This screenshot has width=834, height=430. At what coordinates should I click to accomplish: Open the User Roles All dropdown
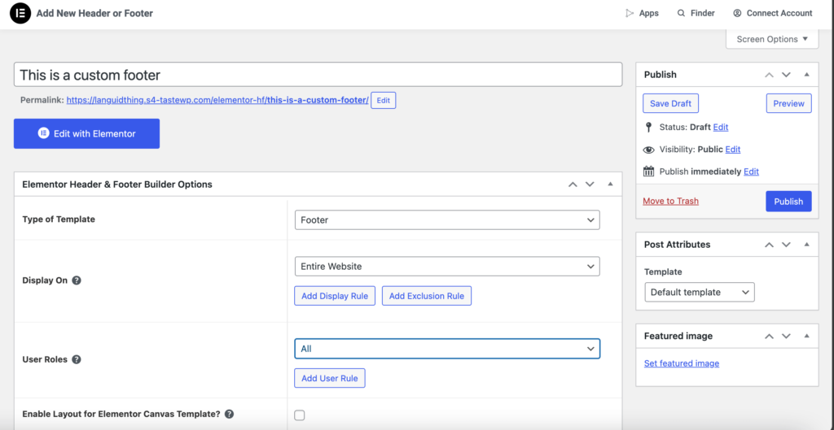pos(447,349)
